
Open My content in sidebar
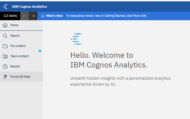(21, 46)
